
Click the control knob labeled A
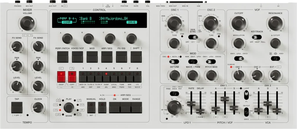click(67, 39)
